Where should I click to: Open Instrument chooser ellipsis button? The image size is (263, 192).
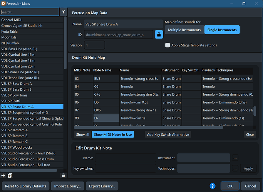click(x=235, y=158)
